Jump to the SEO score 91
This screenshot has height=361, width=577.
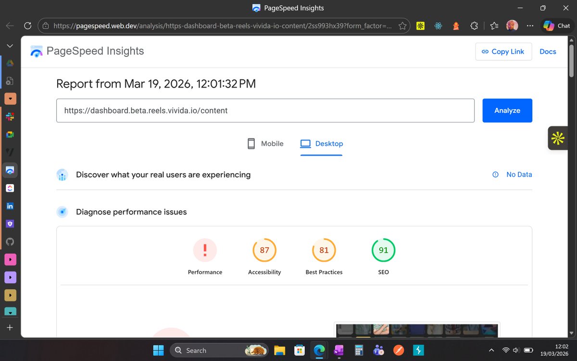383,257
